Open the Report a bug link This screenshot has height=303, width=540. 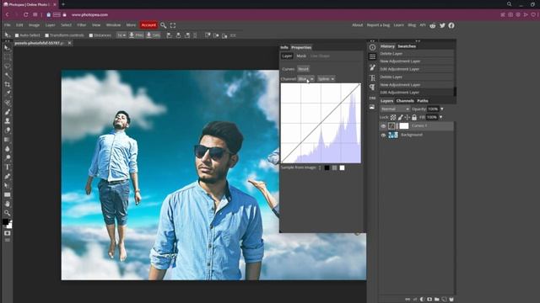pyautogui.click(x=378, y=25)
